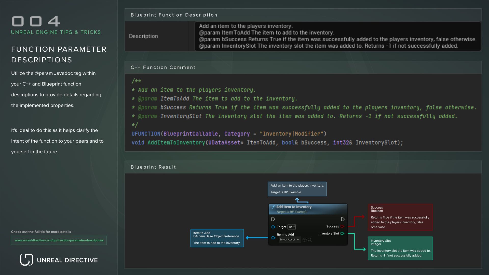Click the Success Boolean tooltip panel

pyautogui.click(x=400, y=217)
